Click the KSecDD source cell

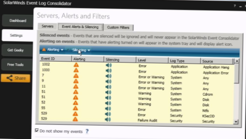pyautogui.click(x=208, y=116)
